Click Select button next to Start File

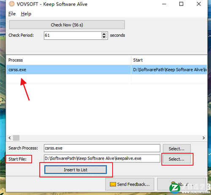(x=177, y=159)
